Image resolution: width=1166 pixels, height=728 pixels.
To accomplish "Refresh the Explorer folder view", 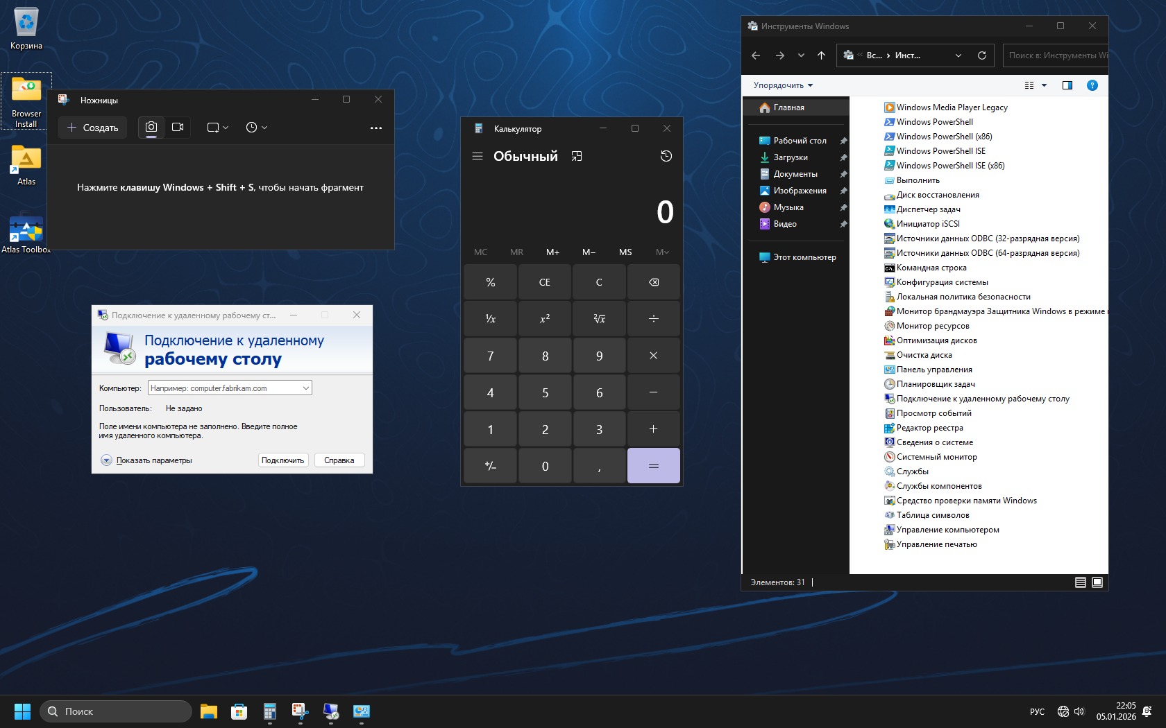I will pos(981,55).
